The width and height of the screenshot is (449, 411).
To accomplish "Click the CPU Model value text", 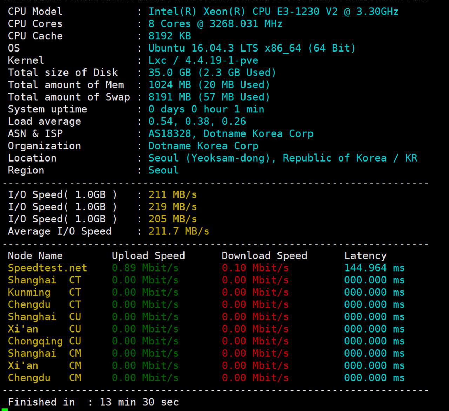I will [273, 12].
